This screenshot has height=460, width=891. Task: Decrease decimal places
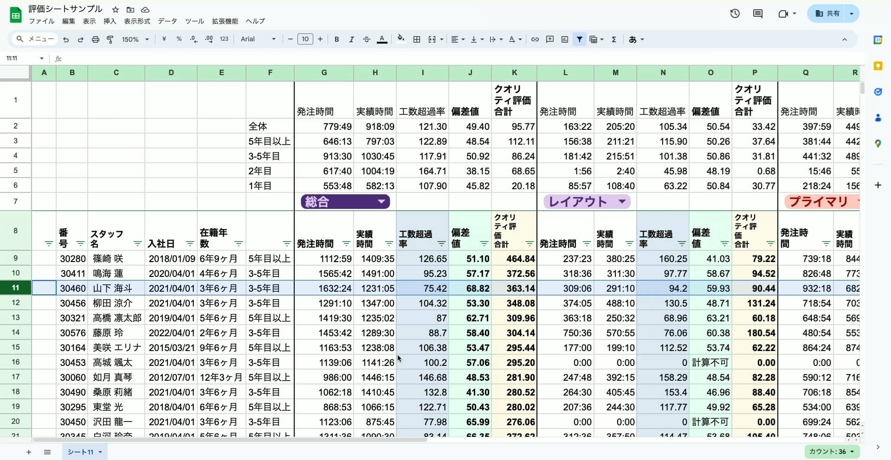194,39
